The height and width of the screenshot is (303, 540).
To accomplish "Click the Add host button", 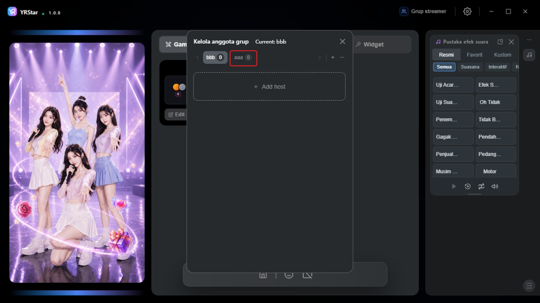I will (x=269, y=86).
